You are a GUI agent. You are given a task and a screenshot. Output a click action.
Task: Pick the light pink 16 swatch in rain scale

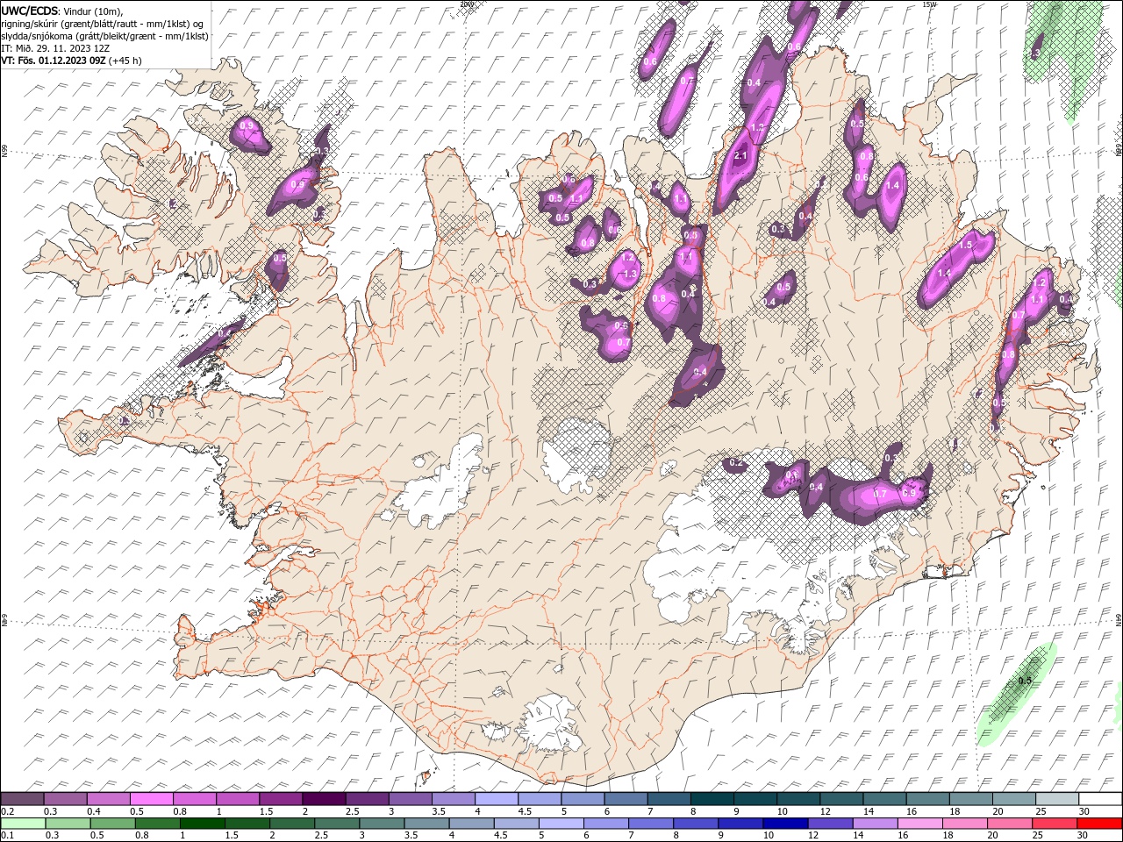point(920,824)
